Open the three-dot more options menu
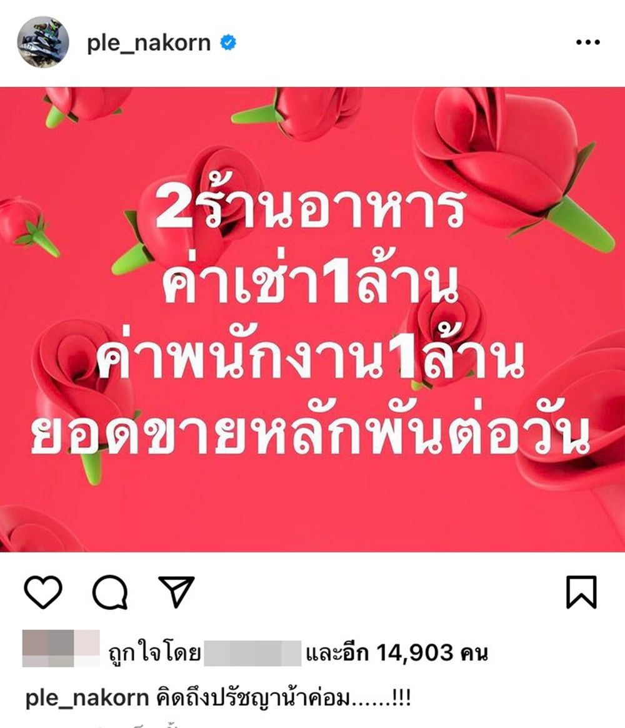The height and width of the screenshot is (728, 625). 588,42
